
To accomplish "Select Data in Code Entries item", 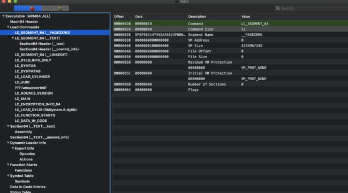I will click(28, 187).
